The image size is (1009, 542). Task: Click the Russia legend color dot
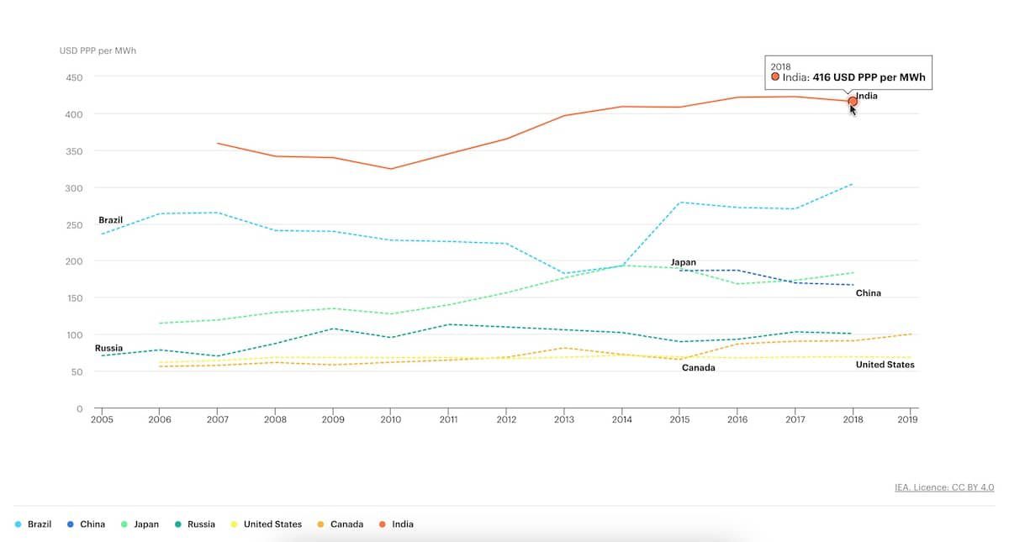point(177,524)
